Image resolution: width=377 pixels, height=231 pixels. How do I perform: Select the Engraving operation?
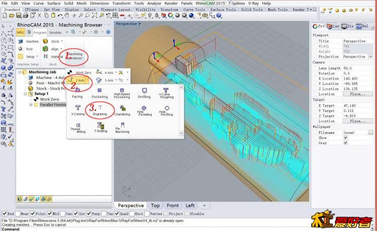point(100,110)
